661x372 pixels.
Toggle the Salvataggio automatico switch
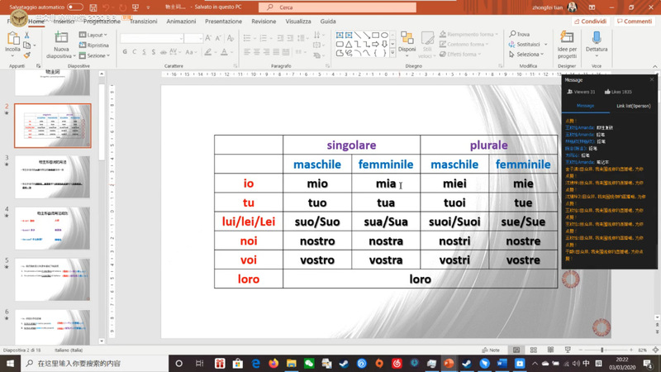point(75,7)
